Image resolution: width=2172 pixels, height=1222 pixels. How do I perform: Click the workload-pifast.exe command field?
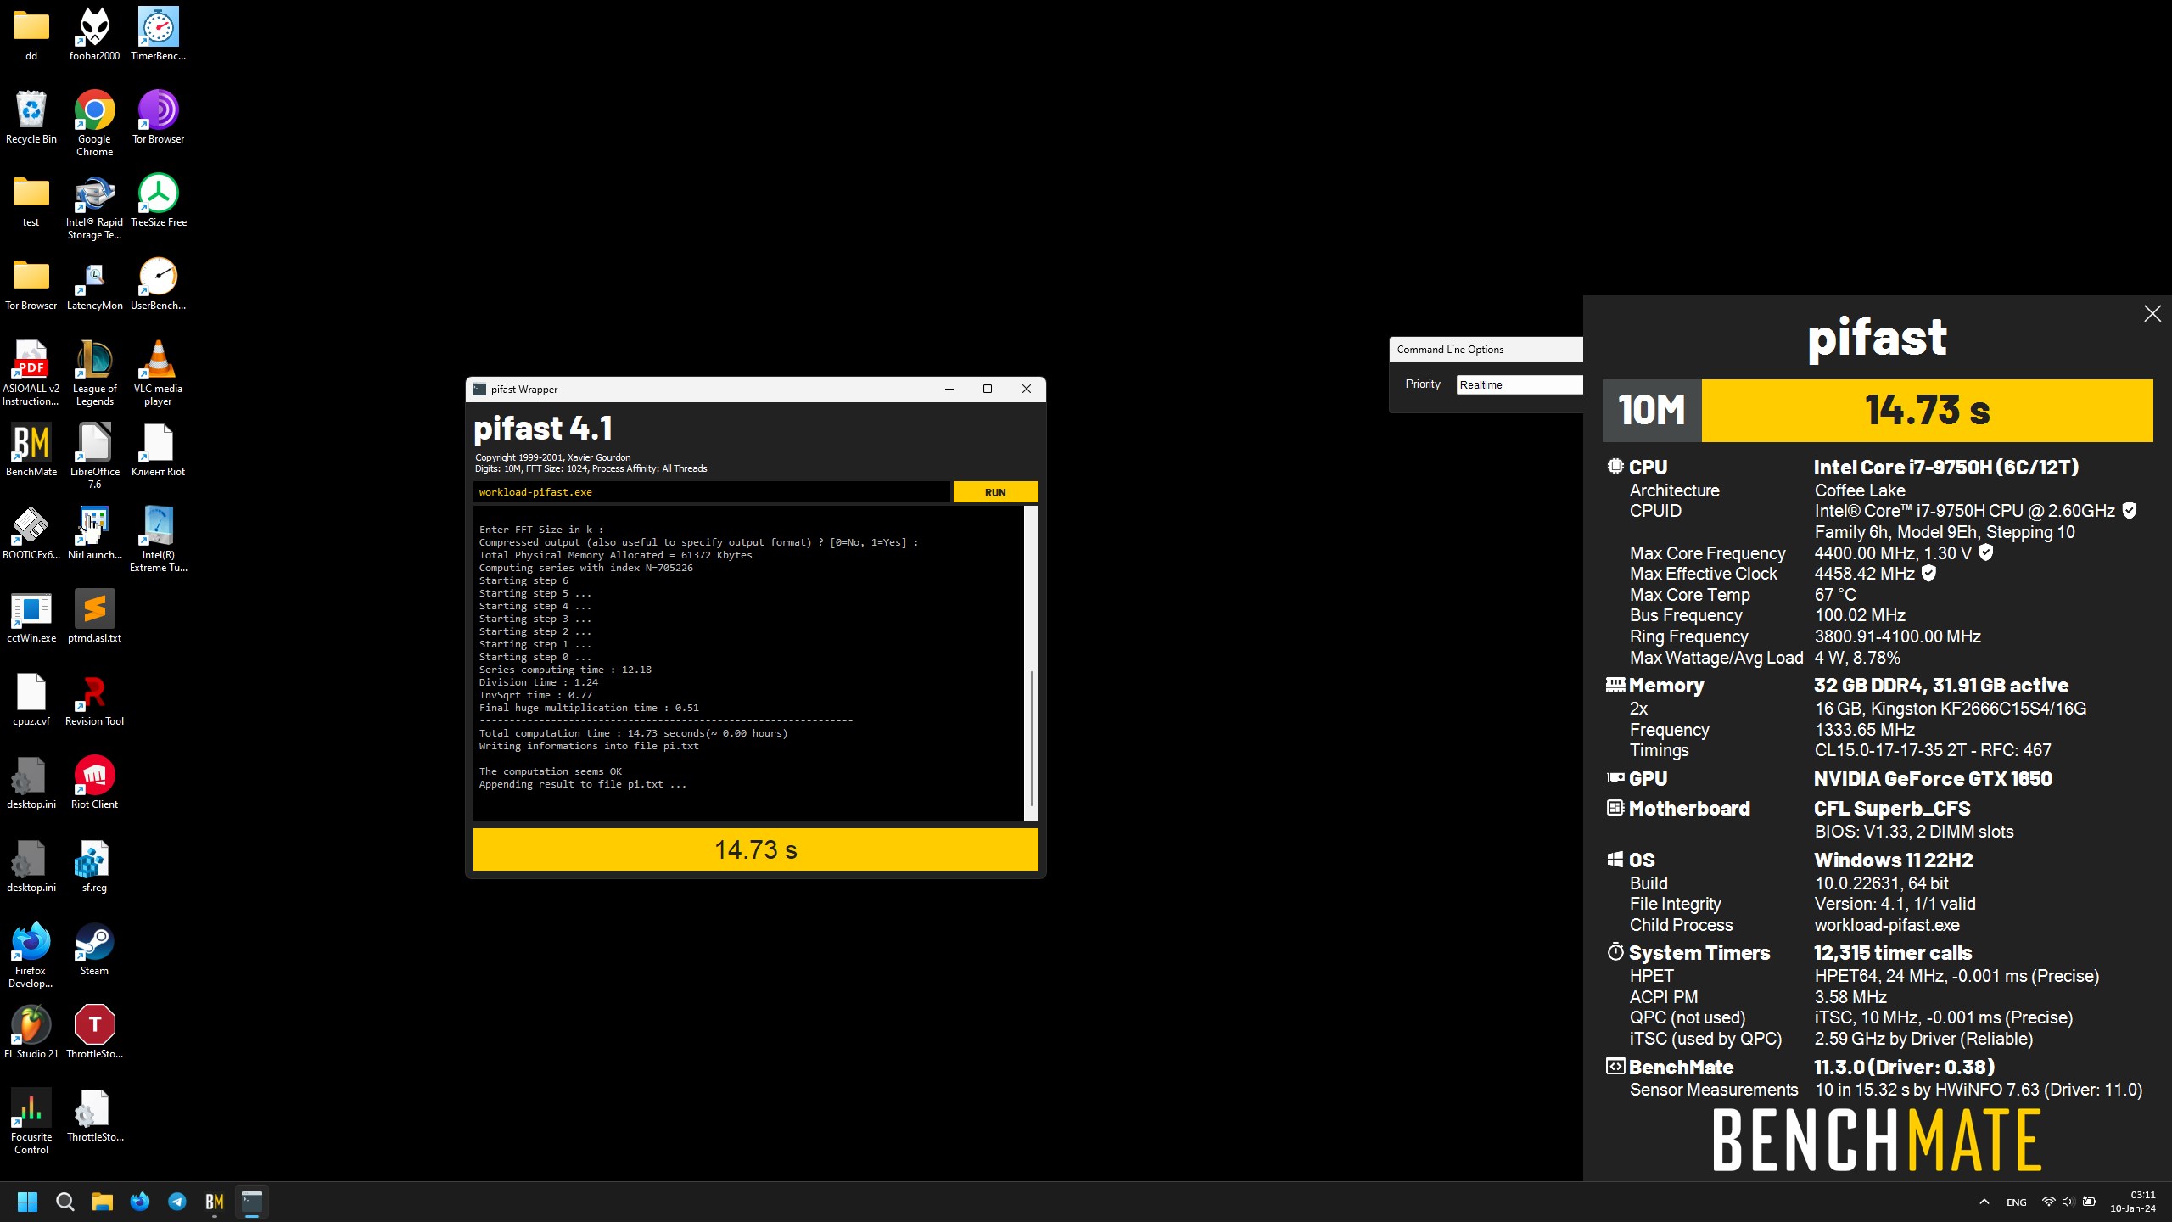pos(712,492)
